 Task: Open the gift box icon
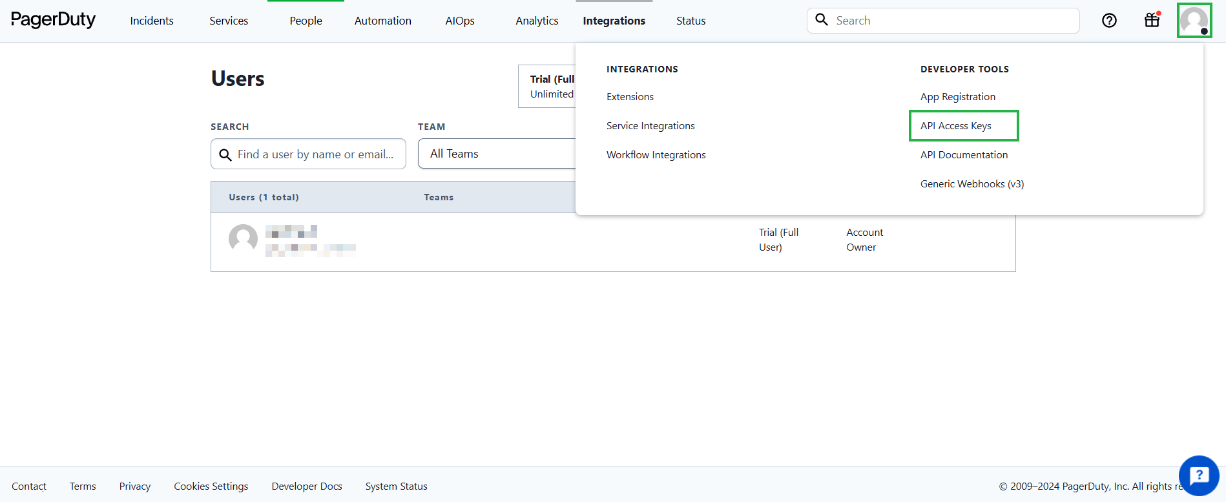click(x=1152, y=20)
